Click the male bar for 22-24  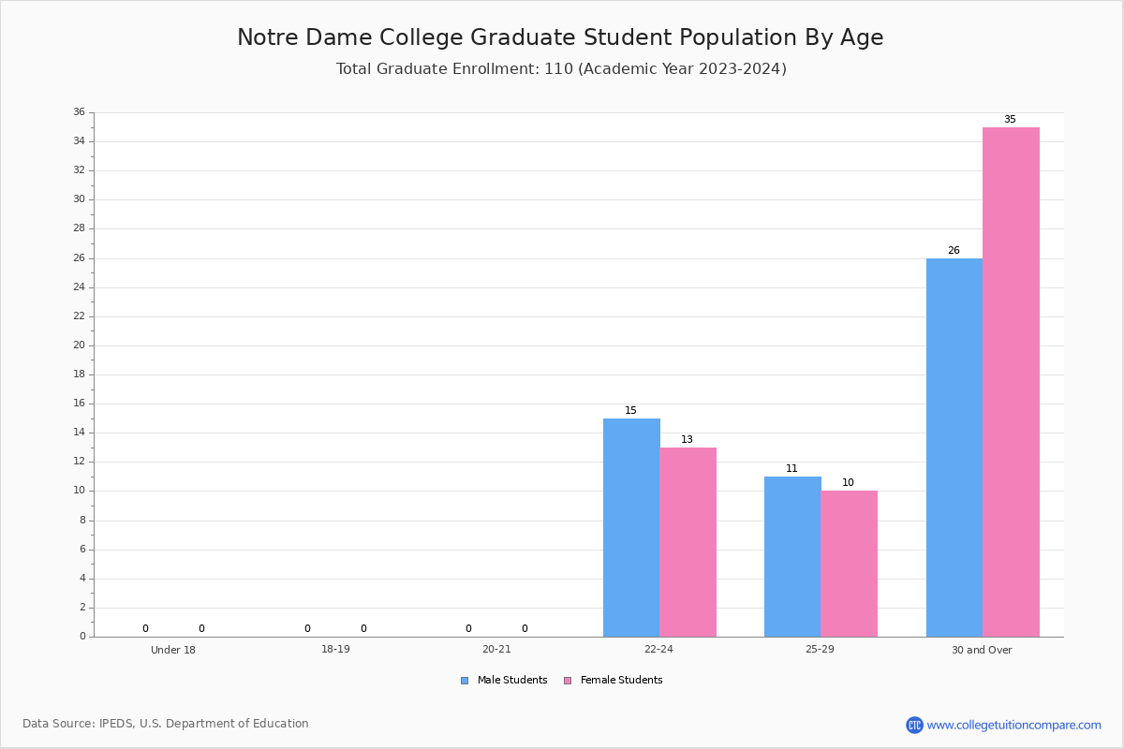631,527
